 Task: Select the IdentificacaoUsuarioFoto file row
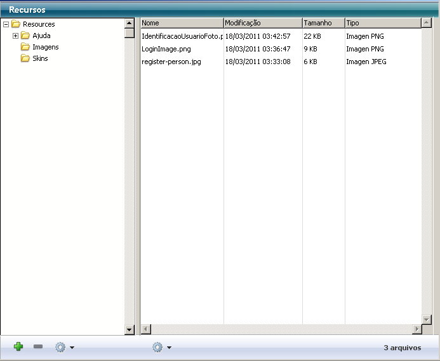[182, 36]
